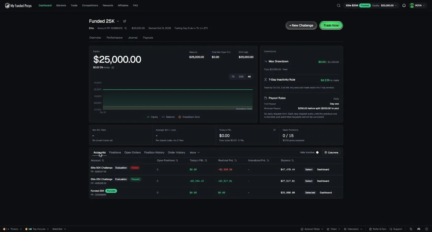This screenshot has width=432, height=232.
Task: Click the icon in Today's P&L card corner
Action: coord(274,130)
